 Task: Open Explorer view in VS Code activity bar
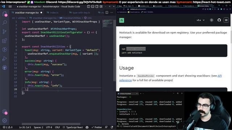[5, 14]
